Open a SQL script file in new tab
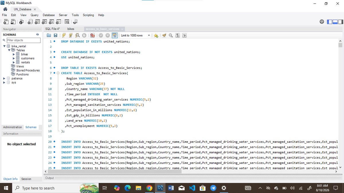Screen dimensions: 344x193 13,21
